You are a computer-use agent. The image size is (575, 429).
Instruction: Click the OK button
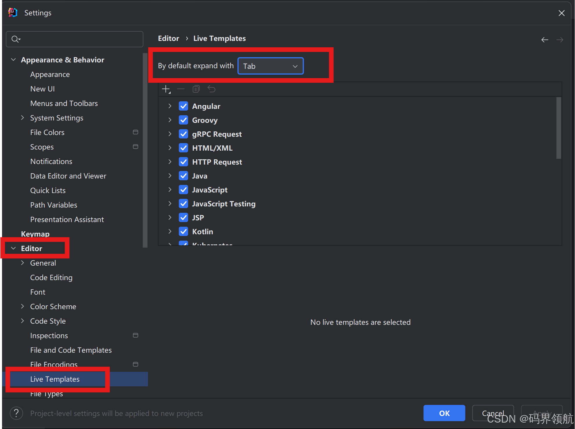[444, 413]
